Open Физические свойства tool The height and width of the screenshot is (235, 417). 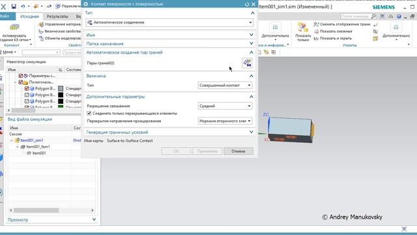[60, 31]
